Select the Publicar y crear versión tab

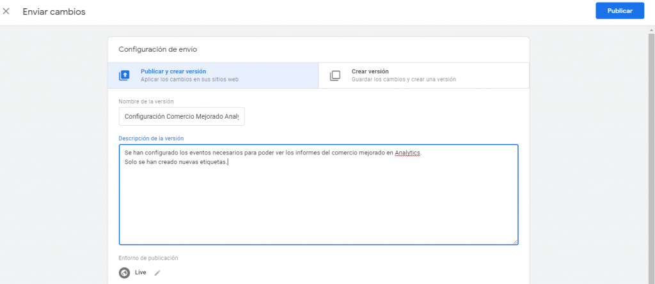[x=213, y=75]
